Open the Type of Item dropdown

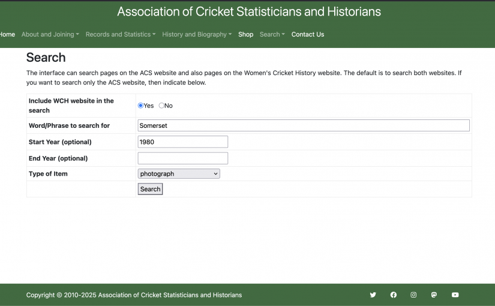[x=179, y=173]
